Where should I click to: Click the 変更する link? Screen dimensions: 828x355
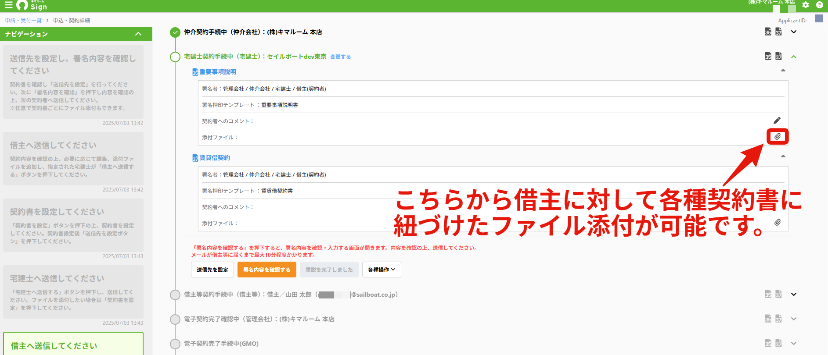pyautogui.click(x=340, y=57)
